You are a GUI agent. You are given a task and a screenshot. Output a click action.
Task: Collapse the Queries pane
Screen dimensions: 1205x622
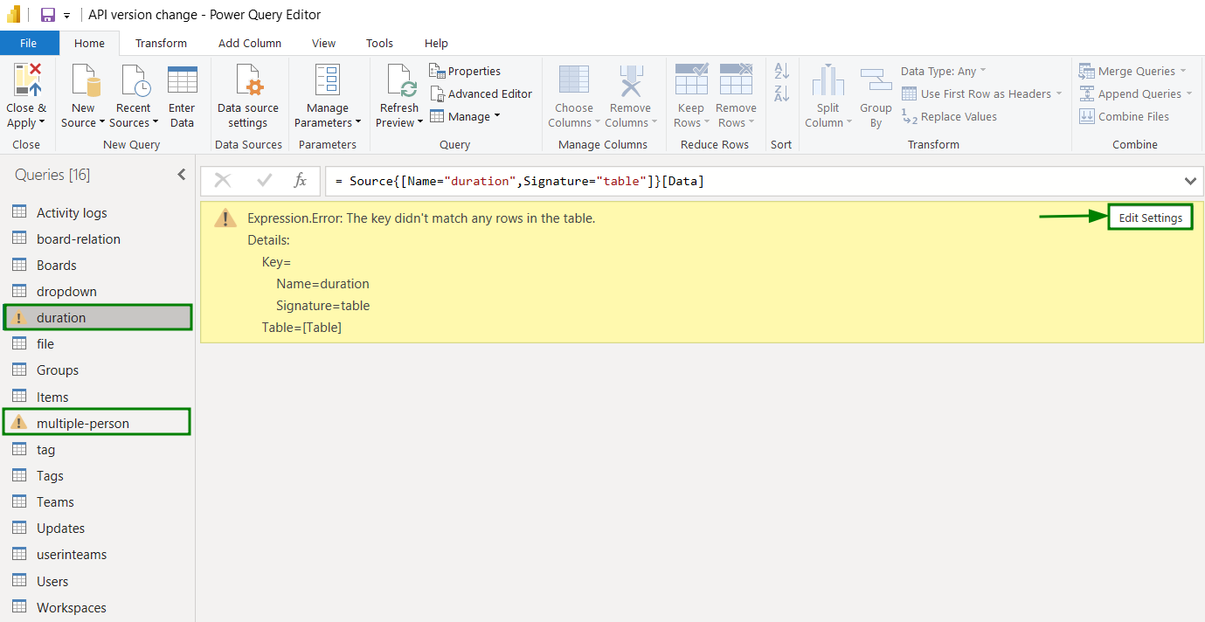(x=181, y=175)
